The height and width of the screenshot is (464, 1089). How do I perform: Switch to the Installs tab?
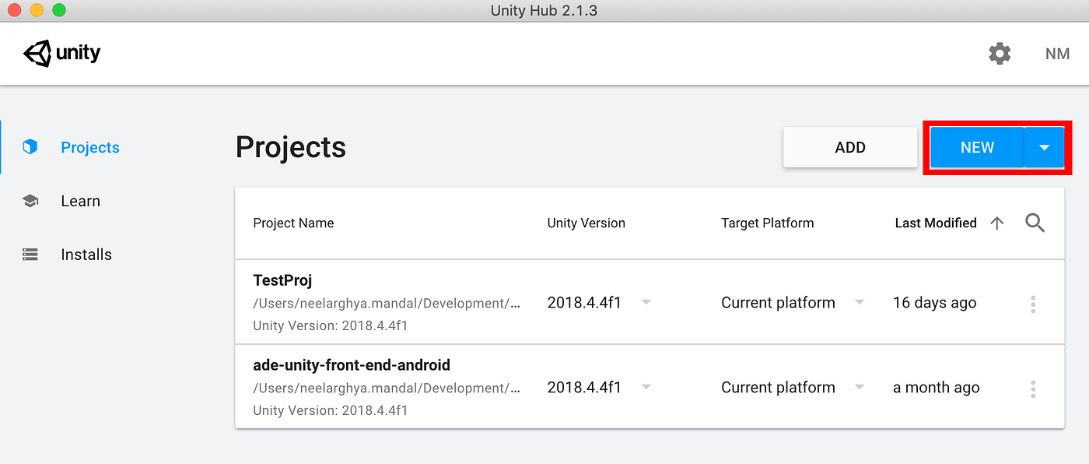(x=86, y=254)
